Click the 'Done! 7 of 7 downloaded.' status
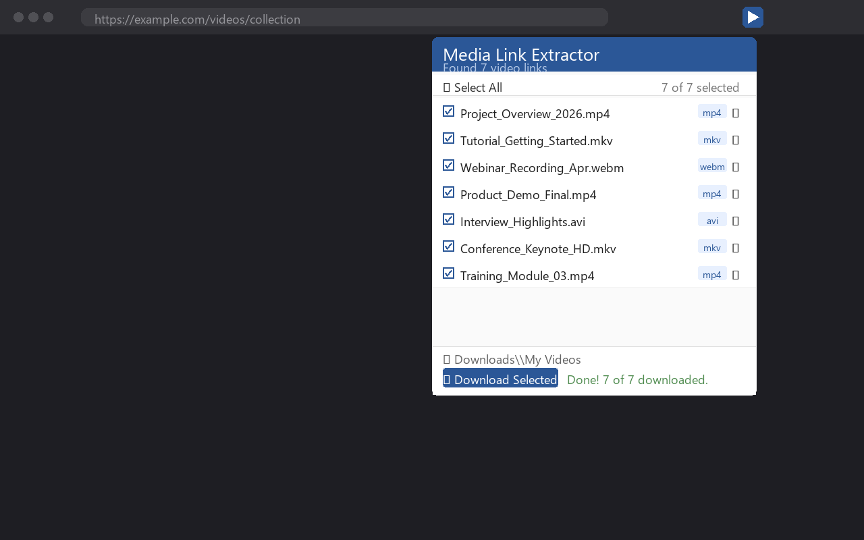Screen dimensions: 864x540 [637, 380]
